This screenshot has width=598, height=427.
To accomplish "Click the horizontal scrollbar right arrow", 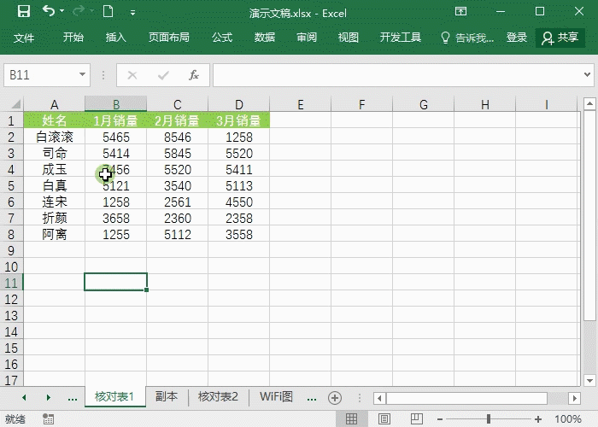I will [574, 399].
